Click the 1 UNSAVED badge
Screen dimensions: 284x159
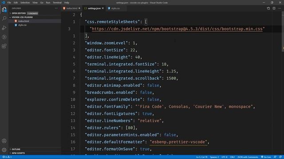point(32,13)
